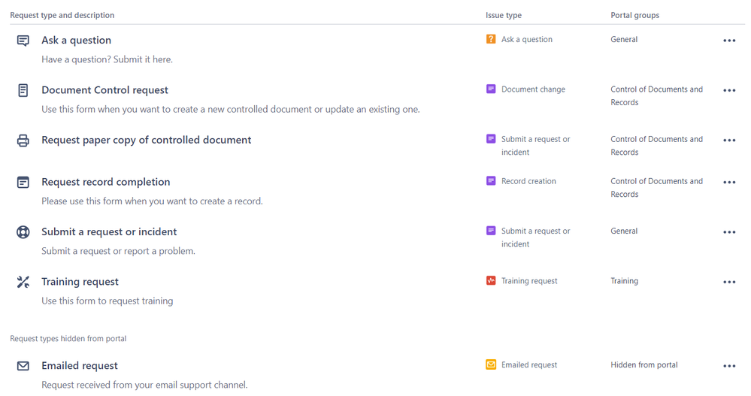Open more actions for Submit a request or incident
Screen dimensions: 751x396
click(729, 232)
